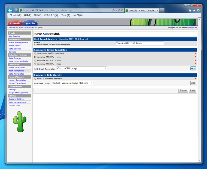Delete the Yamaha RTX CPU - 5min template
Viewport: 207px width, 169px height.
(x=195, y=60)
